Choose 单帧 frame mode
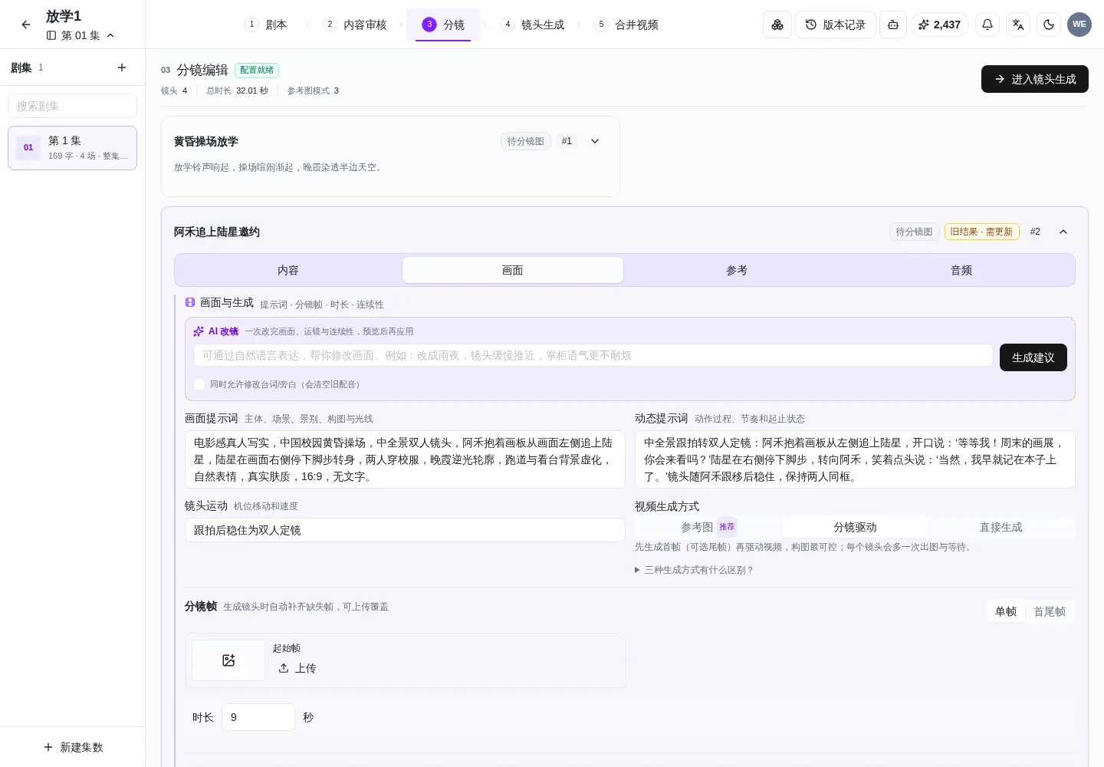The height and width of the screenshot is (767, 1104). (1006, 611)
